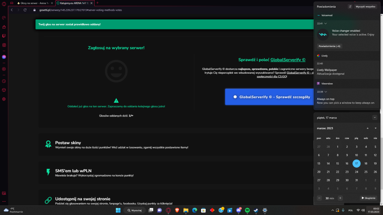This screenshot has width=383, height=215.
Task: View site security lock information
Action: point(34,10)
